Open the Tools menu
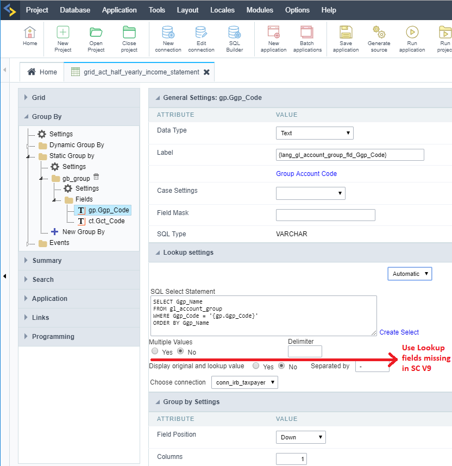 click(156, 10)
